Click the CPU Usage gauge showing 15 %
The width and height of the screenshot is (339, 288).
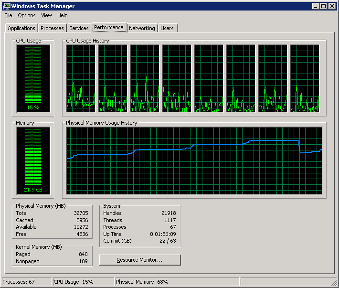click(x=33, y=79)
